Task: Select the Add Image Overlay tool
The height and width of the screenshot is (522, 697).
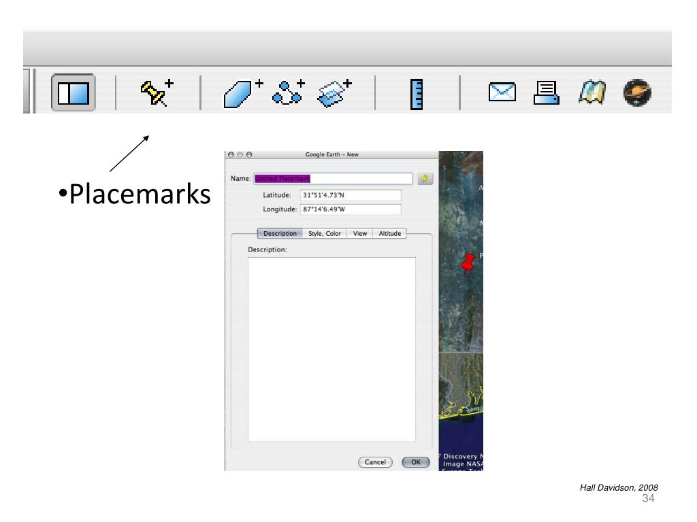Action: (334, 92)
